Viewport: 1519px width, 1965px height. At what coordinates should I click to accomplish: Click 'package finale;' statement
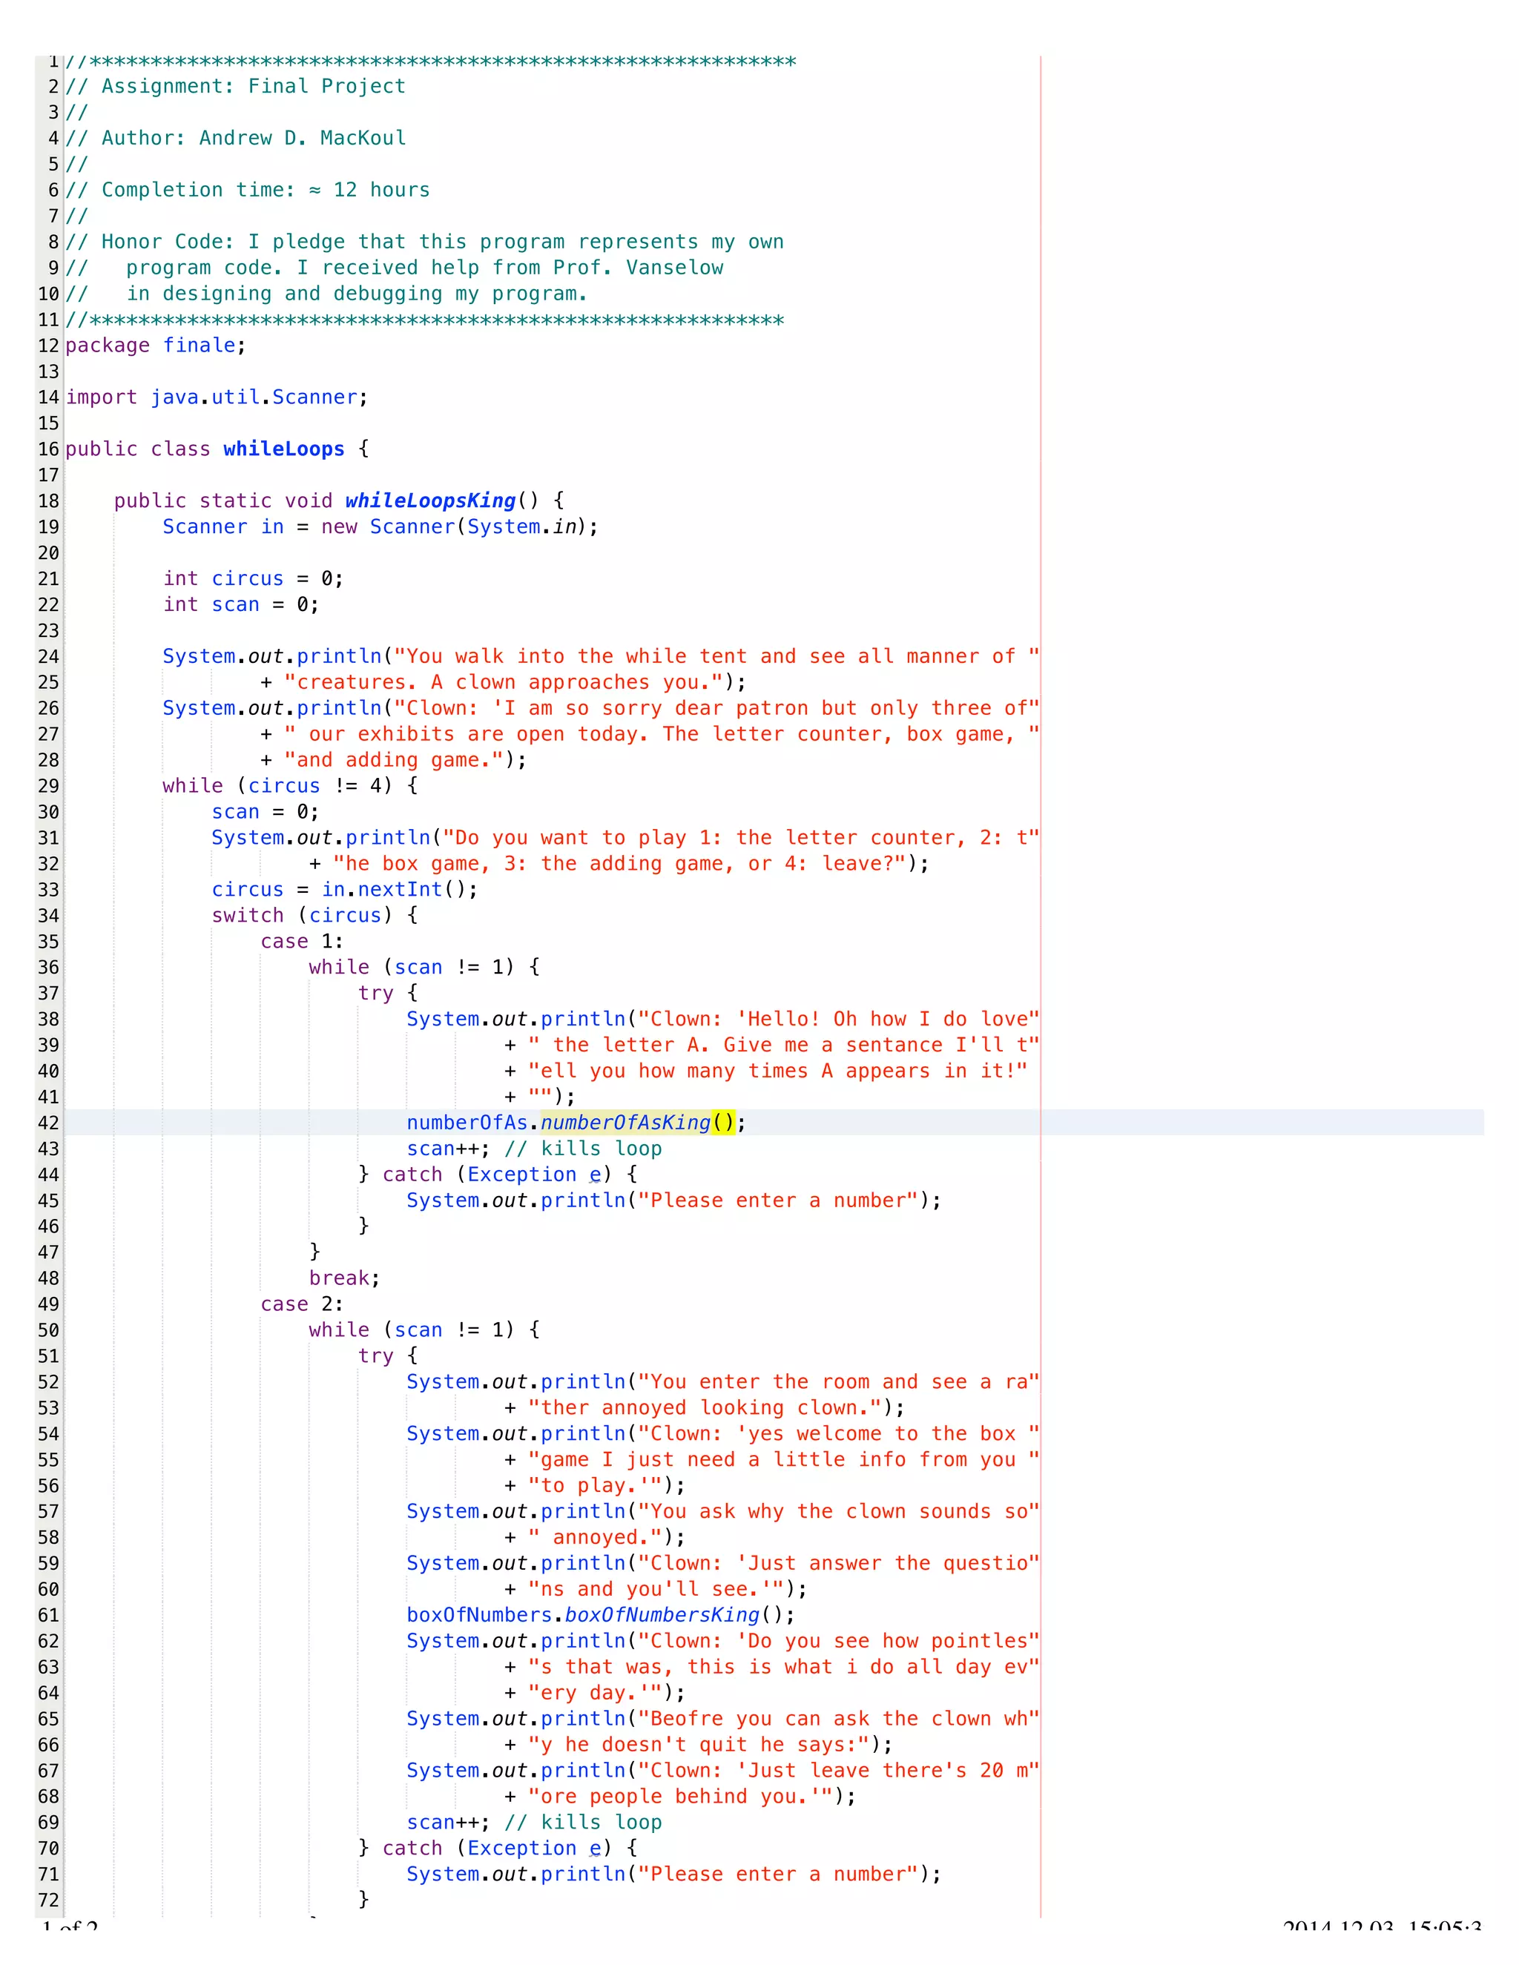[x=156, y=346]
